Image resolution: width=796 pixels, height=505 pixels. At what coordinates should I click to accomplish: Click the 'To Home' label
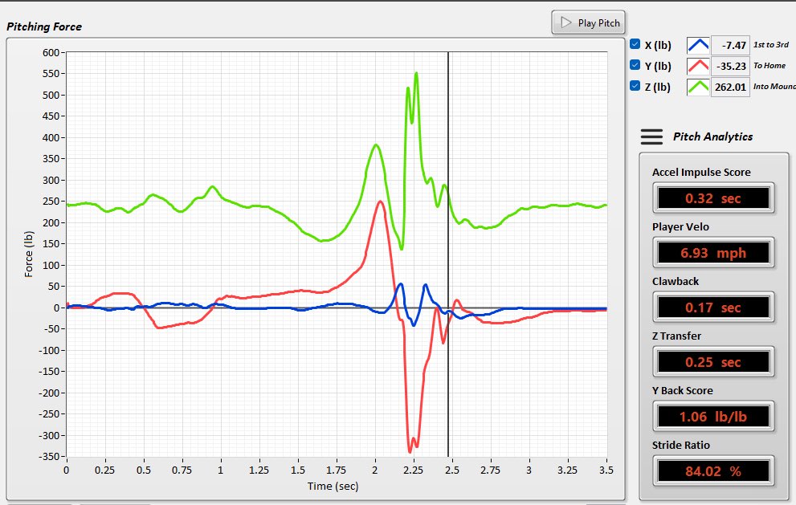tap(769, 66)
